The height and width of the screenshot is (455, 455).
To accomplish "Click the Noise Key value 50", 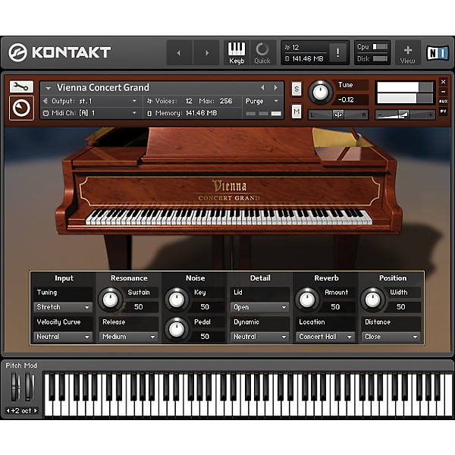I will tap(205, 306).
